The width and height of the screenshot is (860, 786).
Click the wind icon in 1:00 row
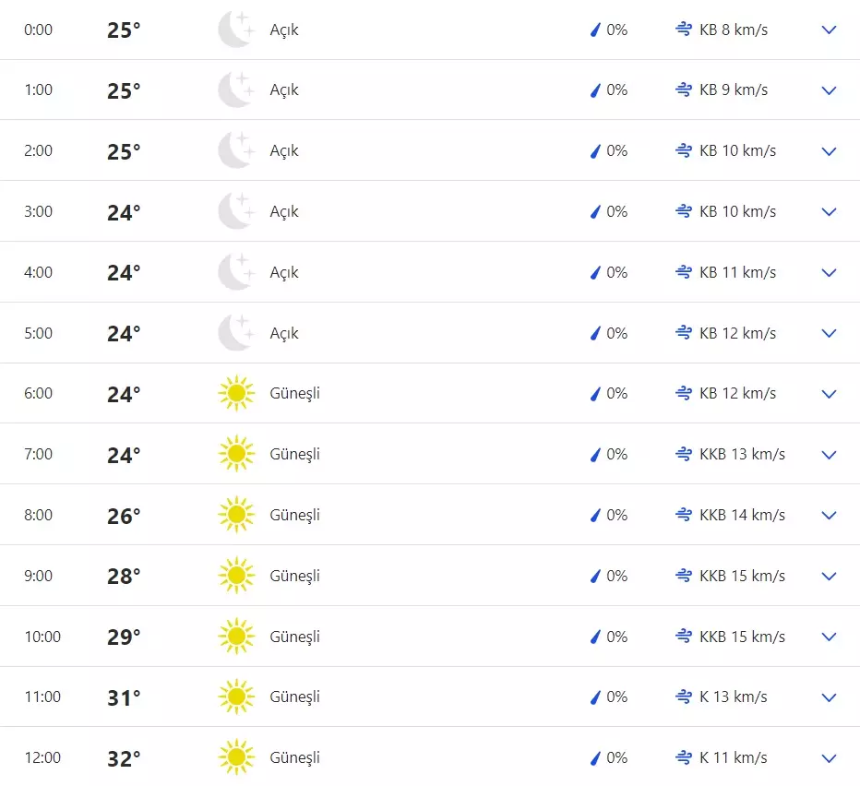click(x=684, y=90)
